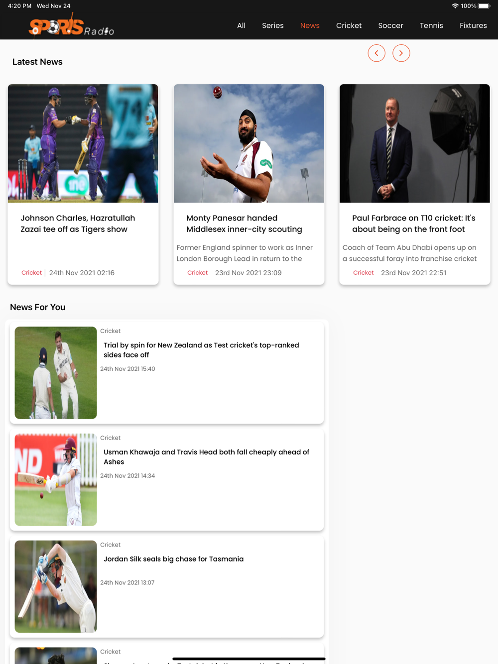
Task: Click Cricket tag under Paul Farbrace card
Action: click(x=364, y=273)
